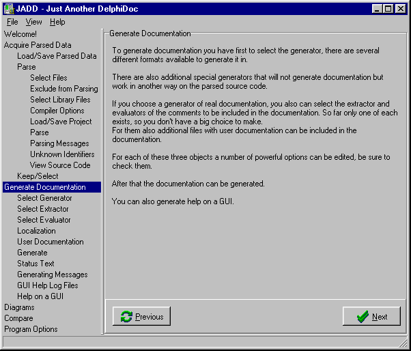The image size is (411, 351).
Task: Click the JADD application icon in title bar
Action: tap(8, 8)
